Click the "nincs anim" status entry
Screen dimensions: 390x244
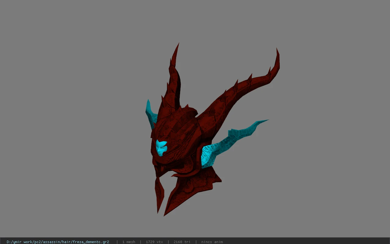tap(212, 242)
